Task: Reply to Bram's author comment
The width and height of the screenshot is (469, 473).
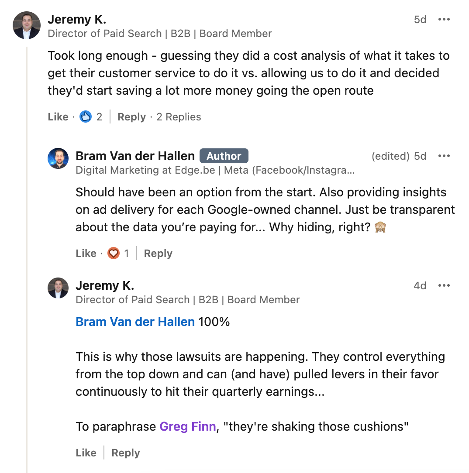Action: (x=158, y=254)
